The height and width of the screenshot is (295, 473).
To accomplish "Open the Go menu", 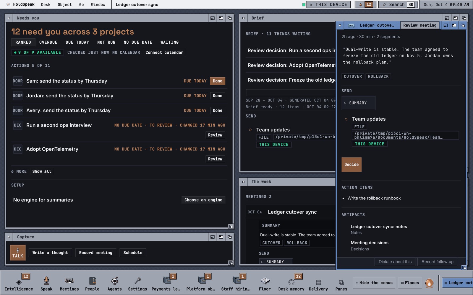I will [81, 4].
